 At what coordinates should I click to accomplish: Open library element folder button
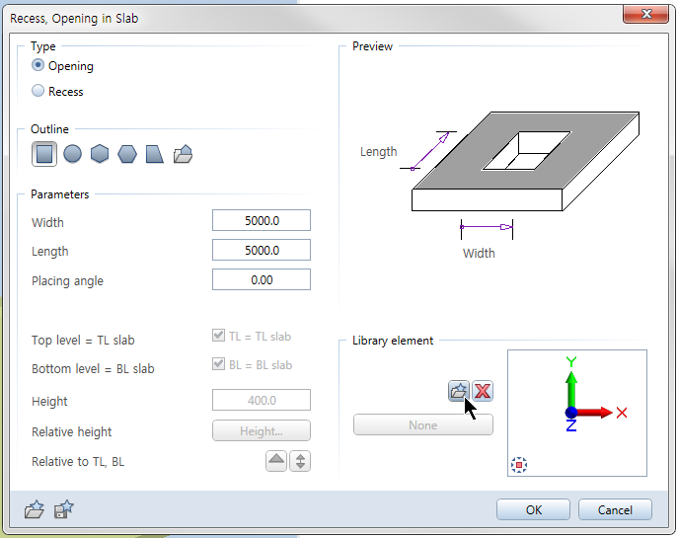click(x=458, y=391)
